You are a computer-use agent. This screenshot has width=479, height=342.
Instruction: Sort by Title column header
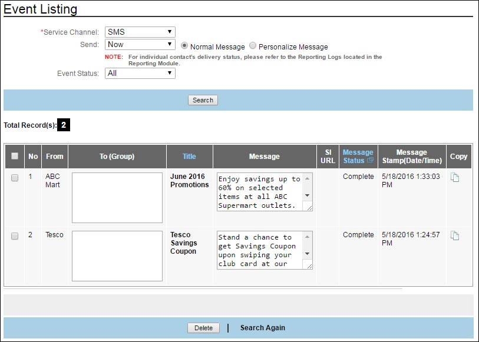point(189,156)
